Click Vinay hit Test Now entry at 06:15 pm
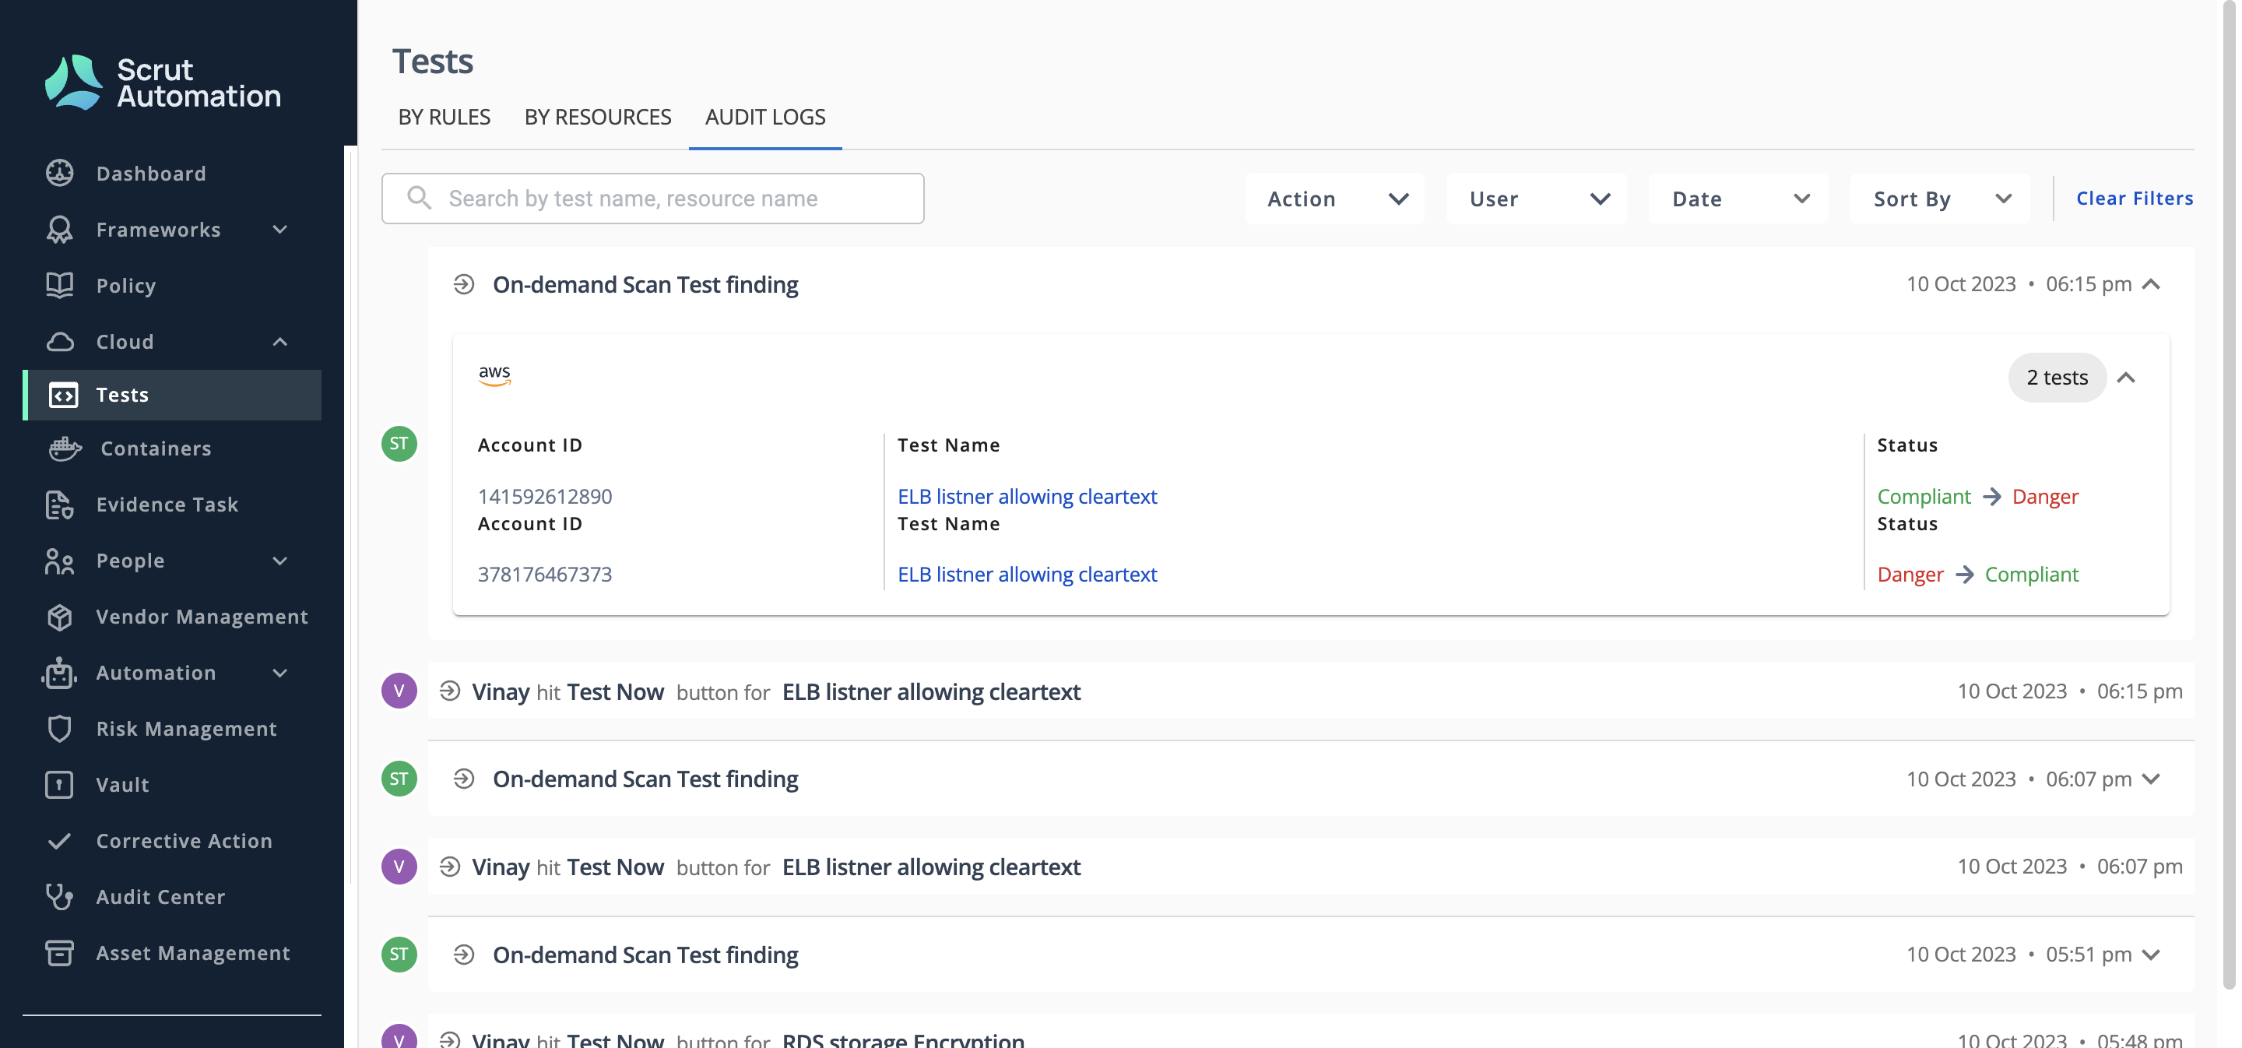2242x1048 pixels. tap(1311, 691)
